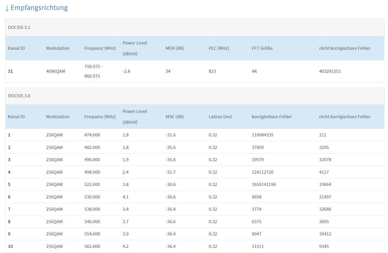Select the -30.6 MSE value
388x253 pixels.
pos(171,184)
